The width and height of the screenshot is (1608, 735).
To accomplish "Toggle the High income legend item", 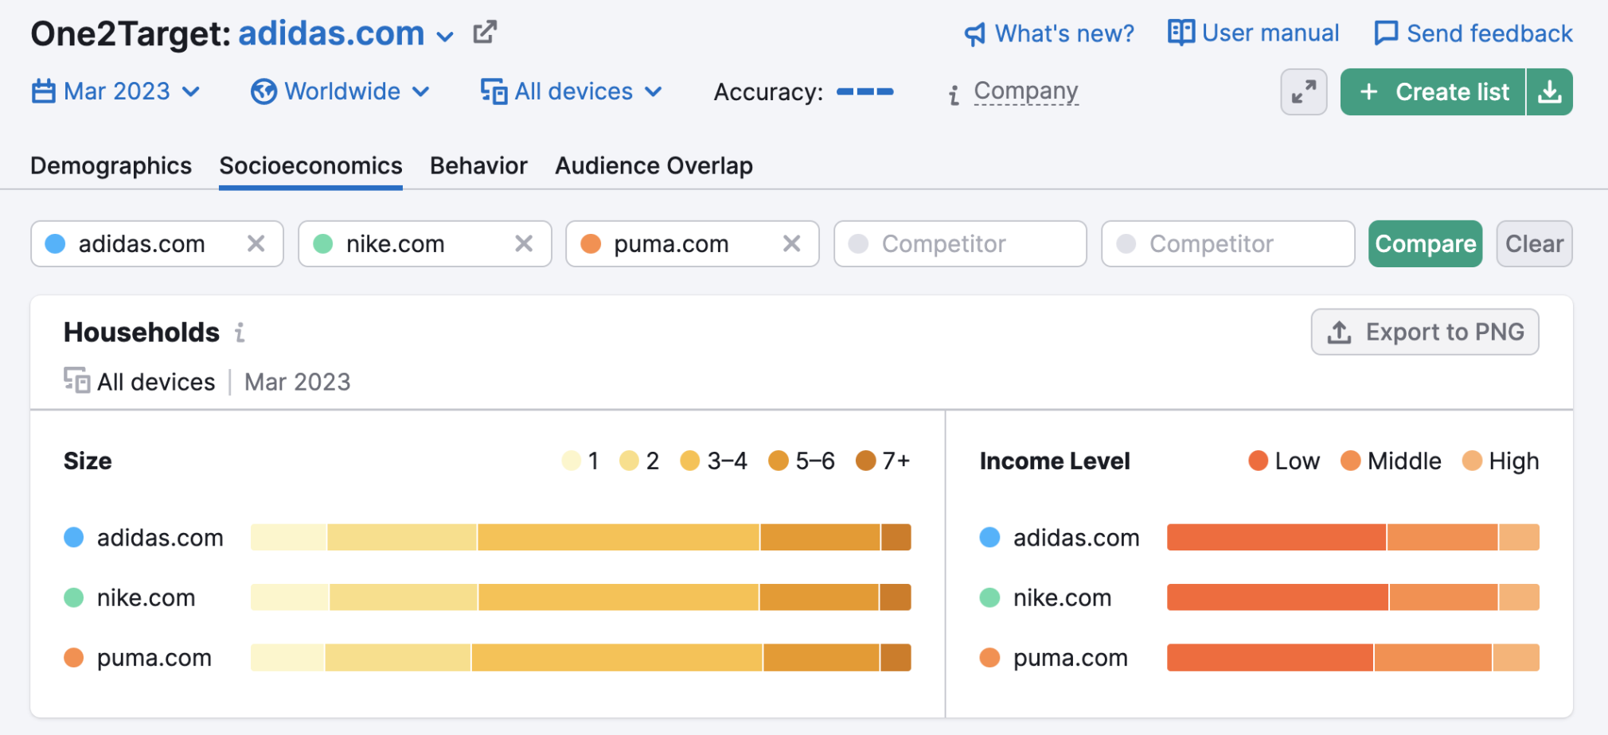I will pos(1501,461).
